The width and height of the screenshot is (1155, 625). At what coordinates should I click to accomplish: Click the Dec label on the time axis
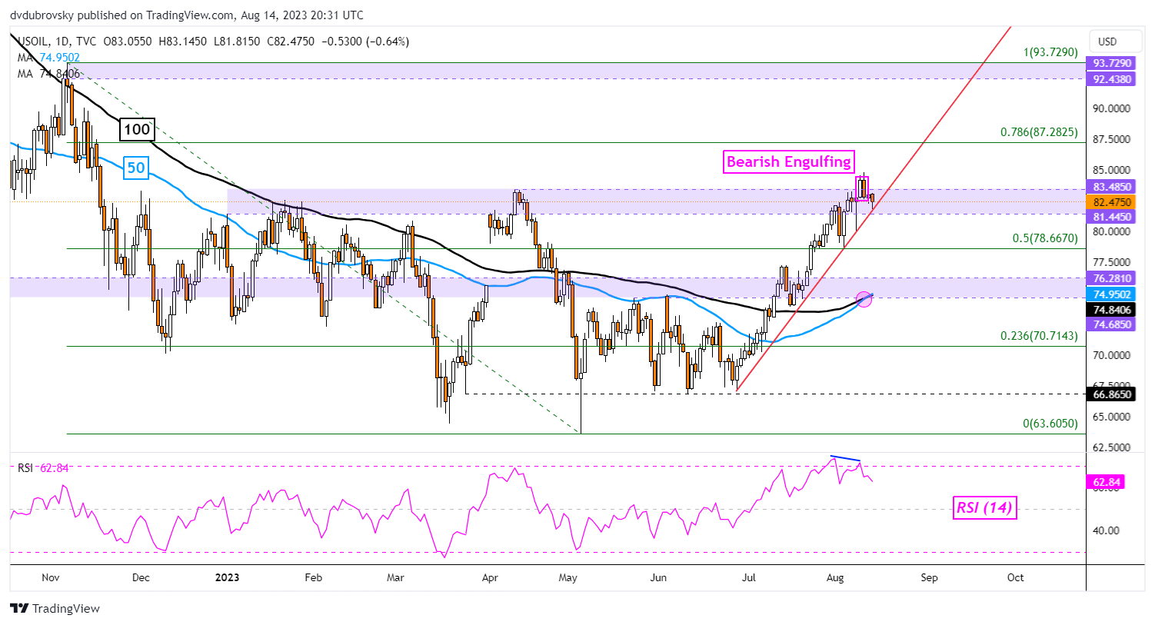pyautogui.click(x=141, y=577)
